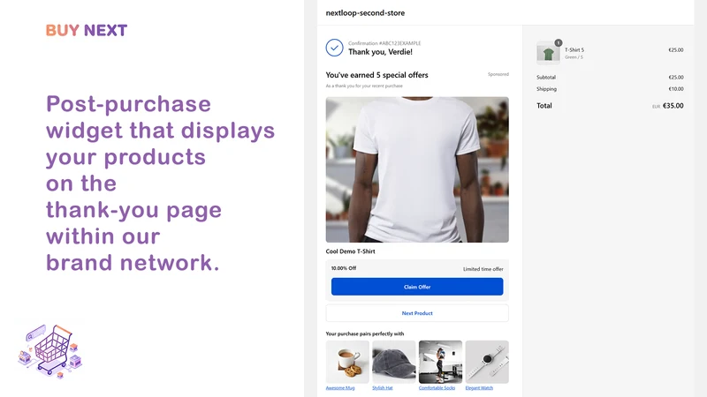Screen dimensions: 707x397
Task: Click the shopping cart illustration
Action: [x=50, y=350]
